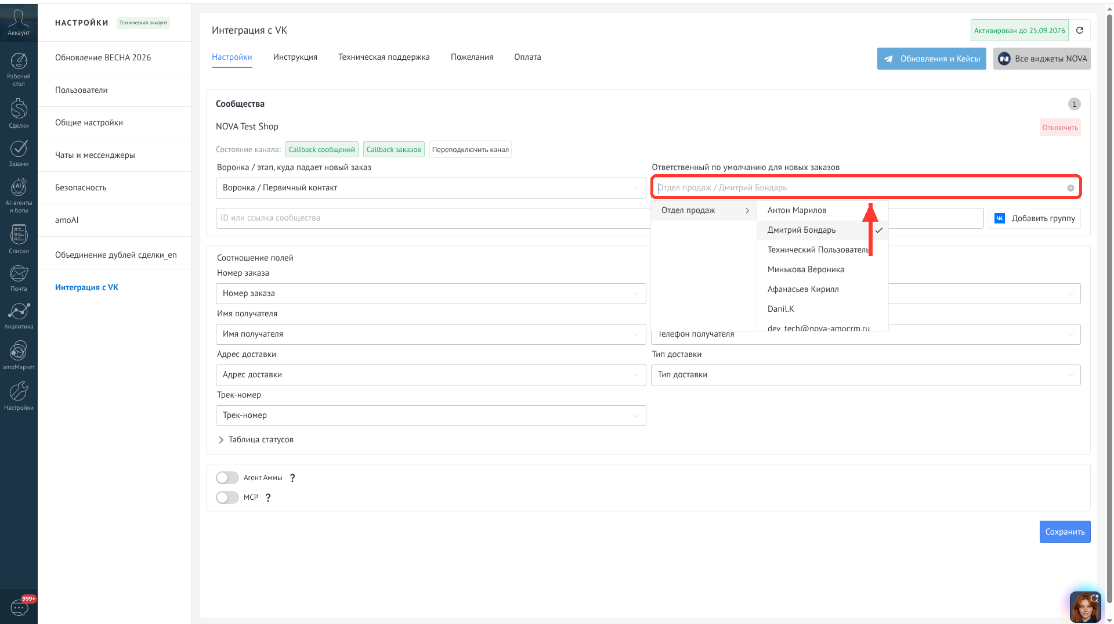The height and width of the screenshot is (624, 1114).
Task: Switch to the Техническая поддержка tab
Action: 384,57
